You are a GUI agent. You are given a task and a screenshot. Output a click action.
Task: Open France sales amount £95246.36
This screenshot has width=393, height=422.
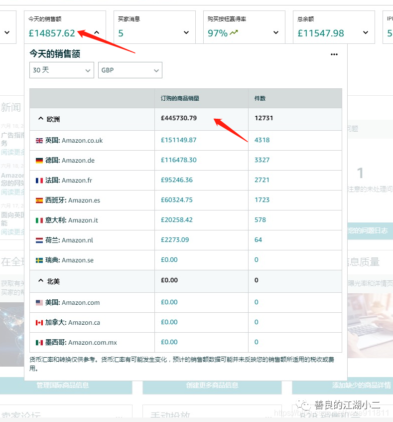coord(177,180)
